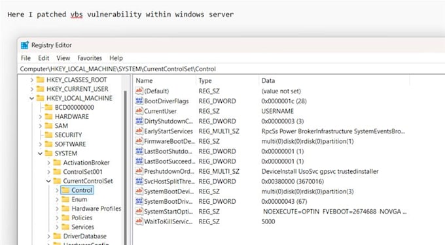The height and width of the screenshot is (245, 445).
Task: Select the BCD00000000 folder icon
Action: [49, 107]
